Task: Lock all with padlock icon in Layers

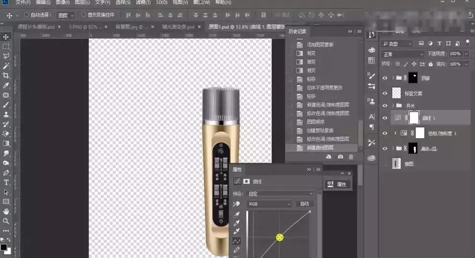Action: click(x=430, y=64)
